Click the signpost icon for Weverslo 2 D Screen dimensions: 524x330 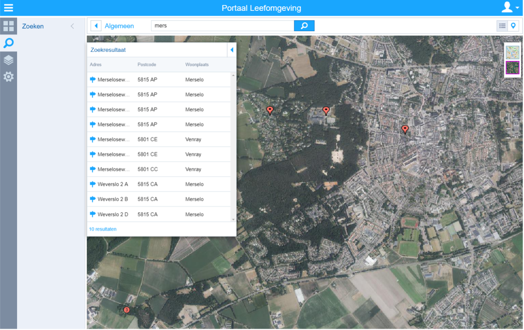[93, 214]
